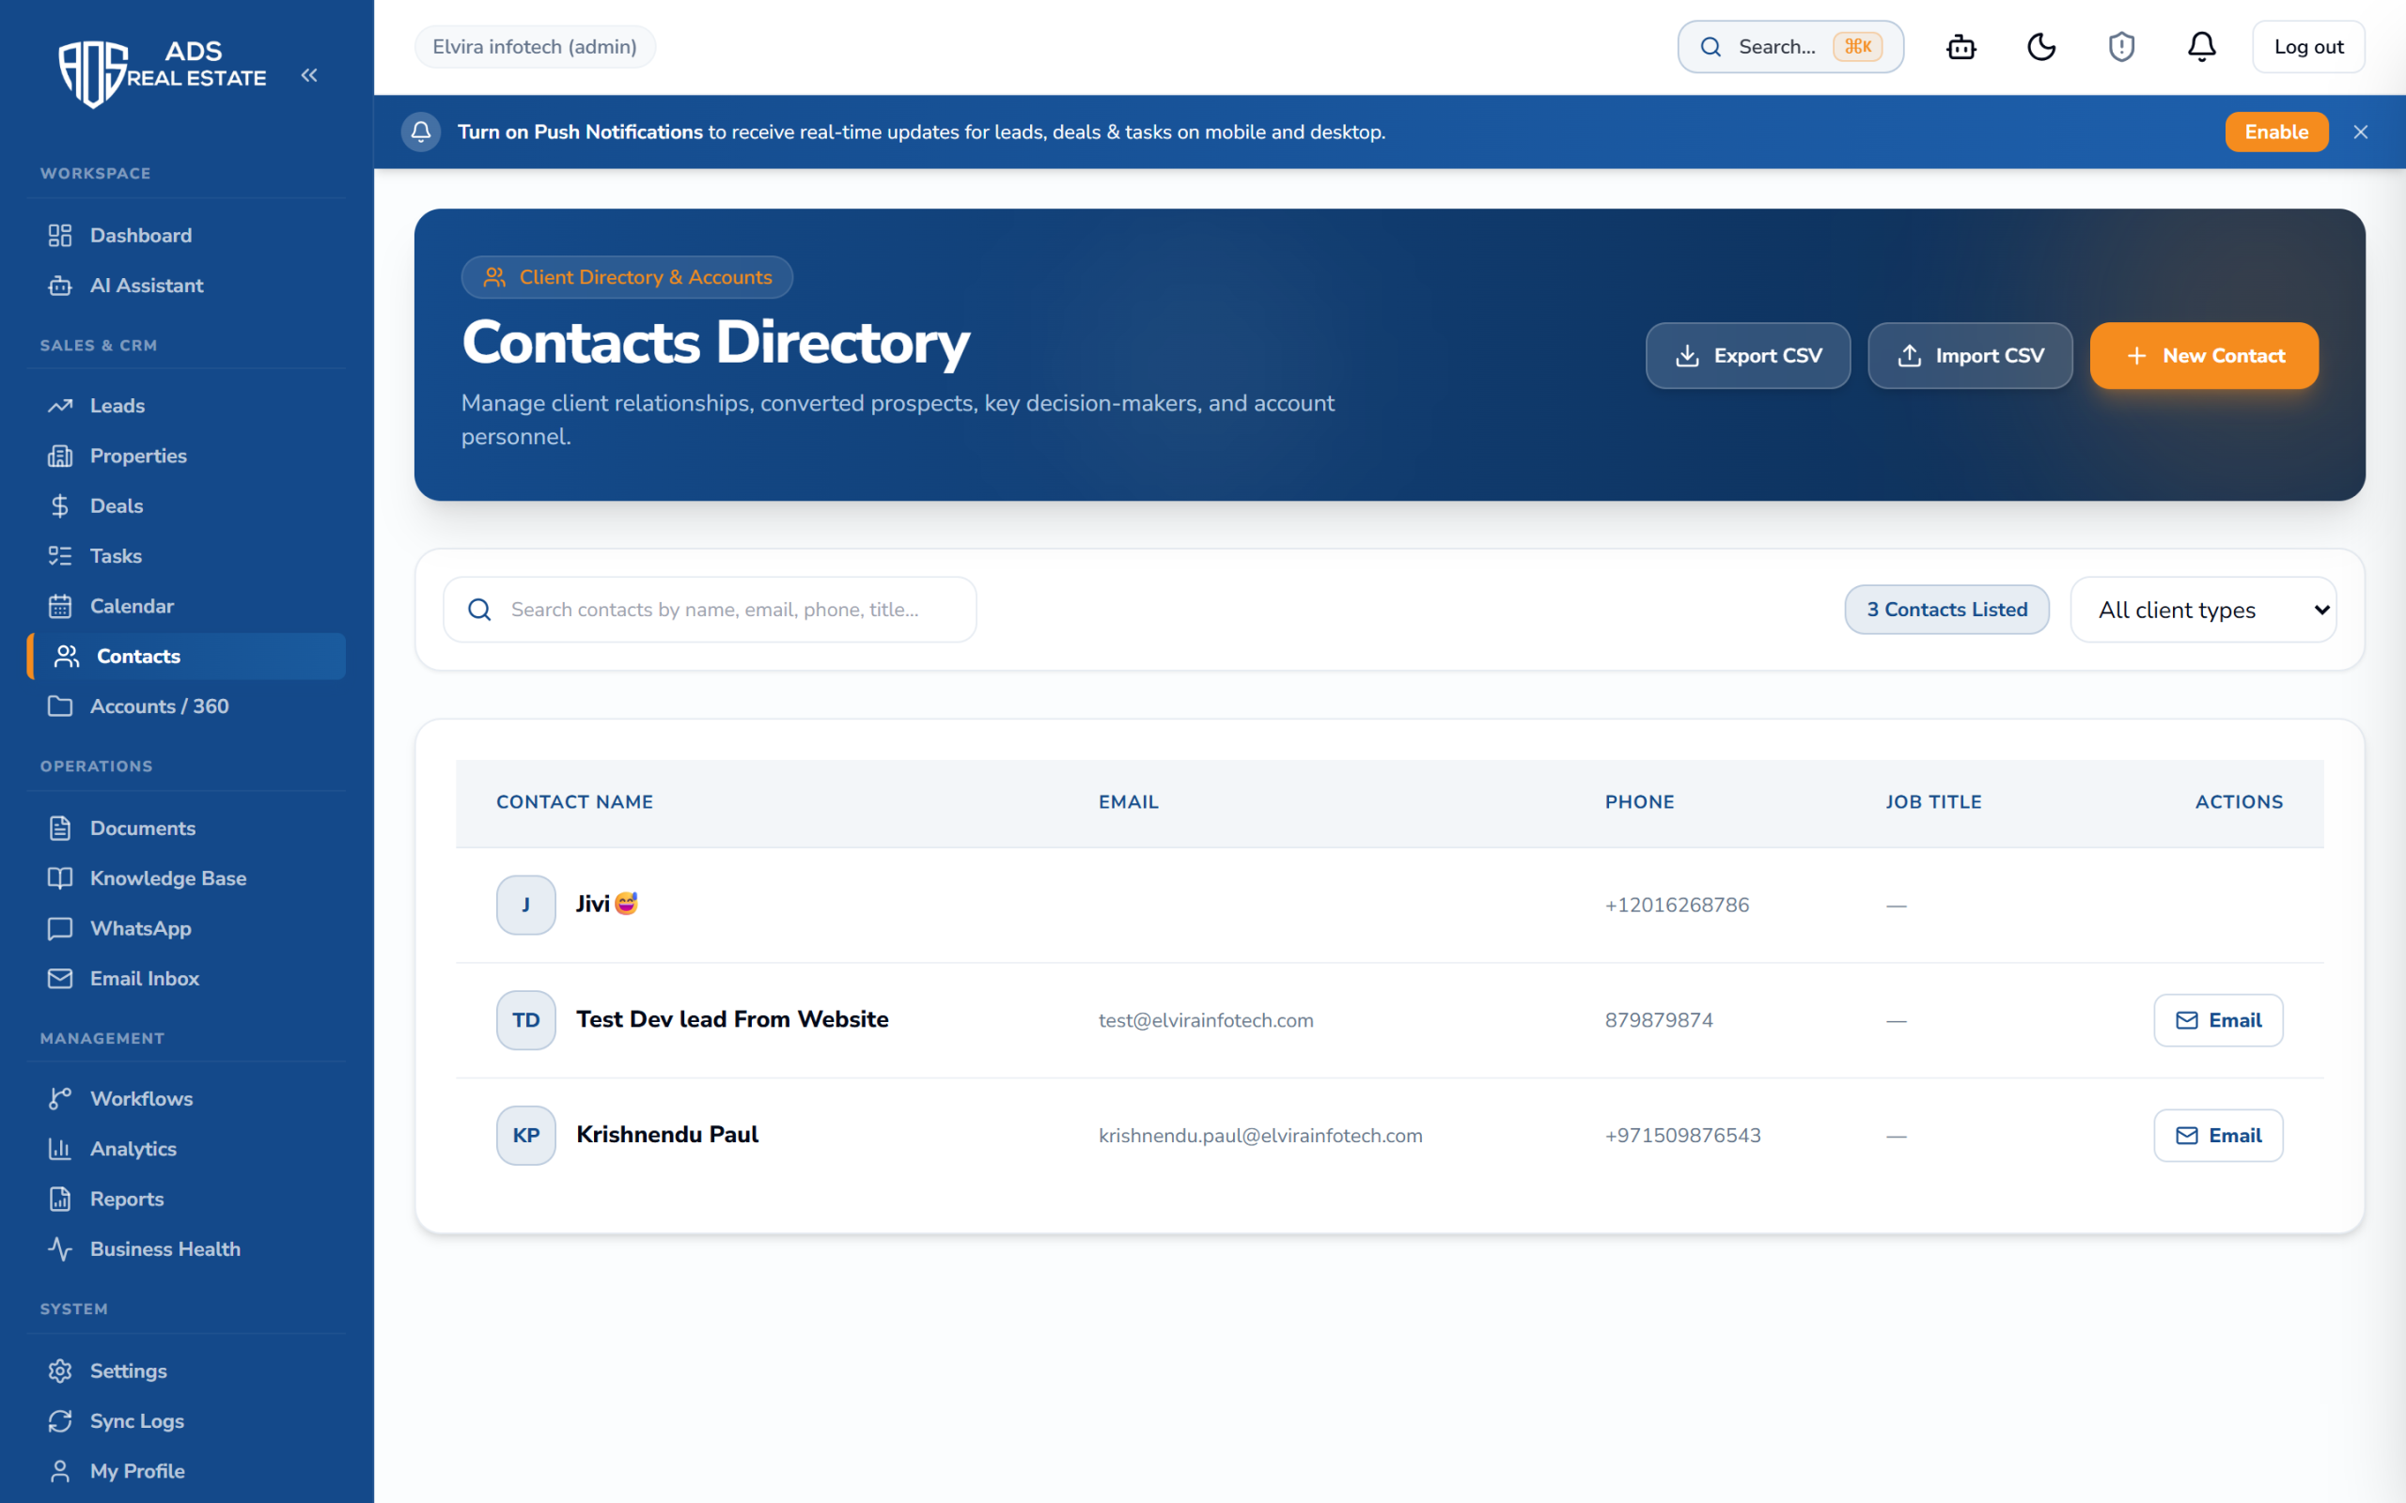Open the security shield alert icon
The height and width of the screenshot is (1503, 2406).
point(2121,47)
